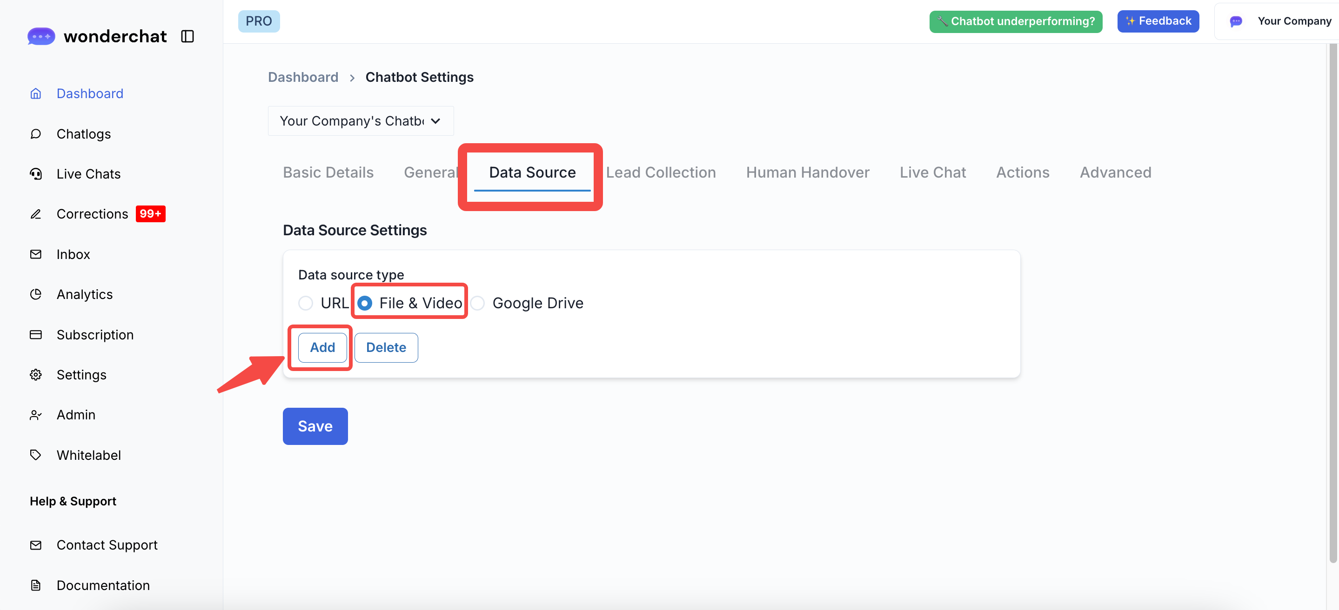This screenshot has width=1339, height=610.
Task: Click the Subscription card icon
Action: pyautogui.click(x=35, y=335)
